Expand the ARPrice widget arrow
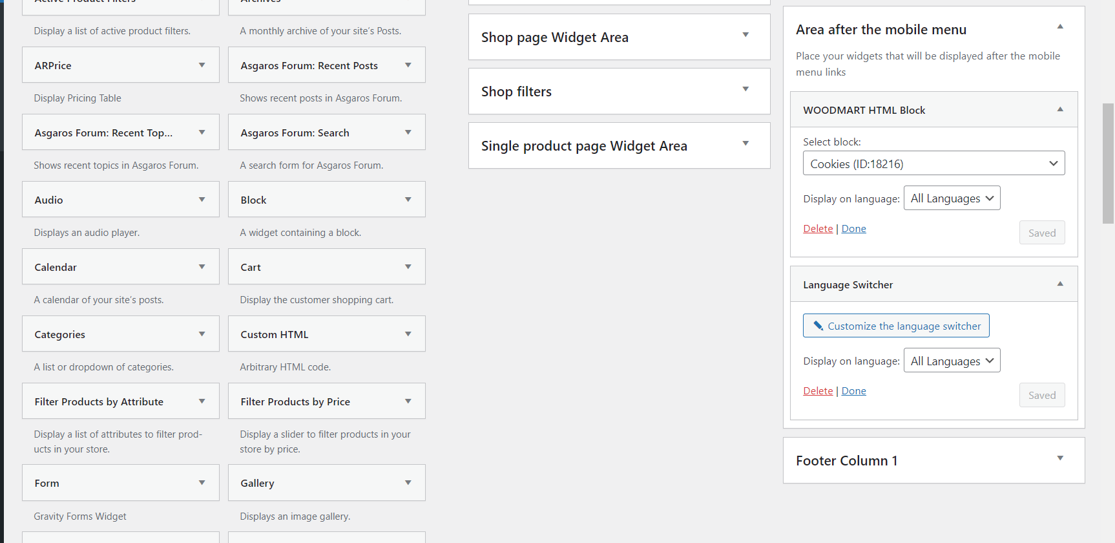 pos(202,65)
